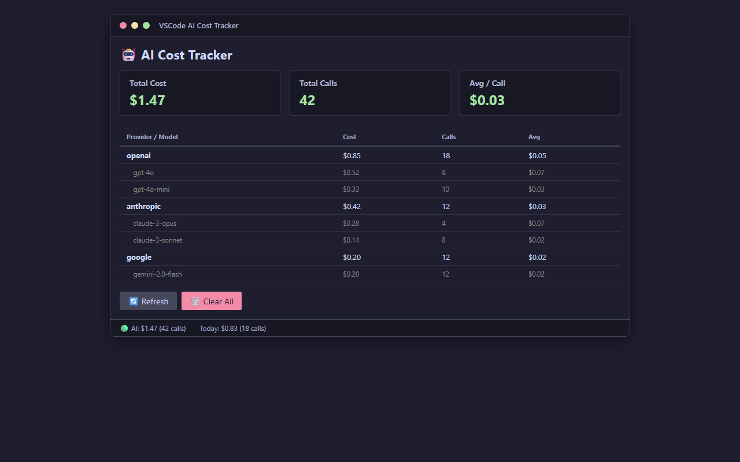
Task: Select the Total Calls value 42
Action: pos(308,100)
